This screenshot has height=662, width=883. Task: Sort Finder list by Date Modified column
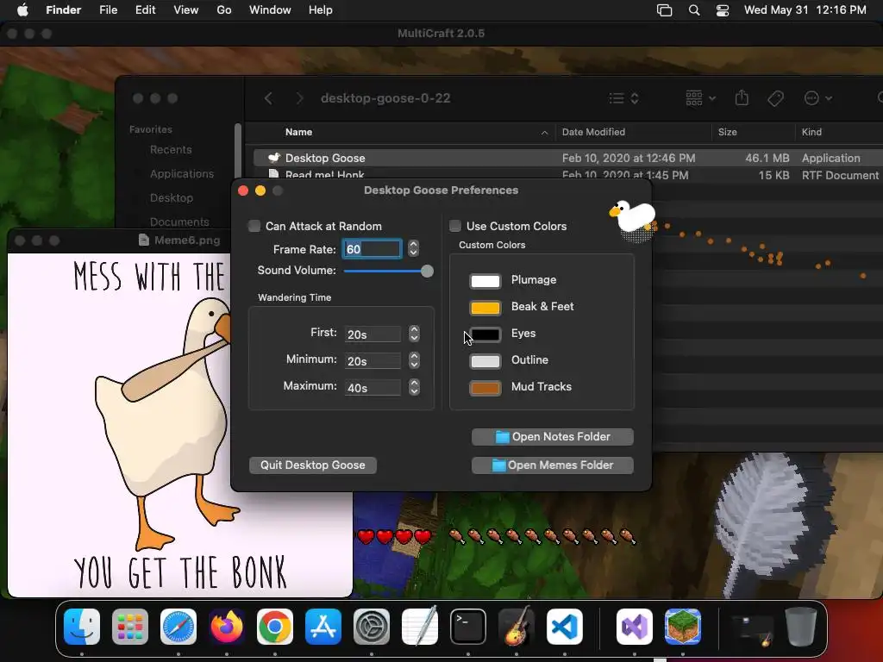(593, 132)
